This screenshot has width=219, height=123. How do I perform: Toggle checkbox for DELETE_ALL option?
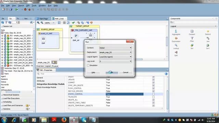pos(153,100)
